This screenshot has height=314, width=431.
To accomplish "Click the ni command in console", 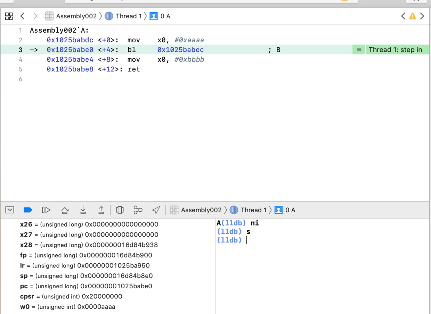I will [x=255, y=223].
